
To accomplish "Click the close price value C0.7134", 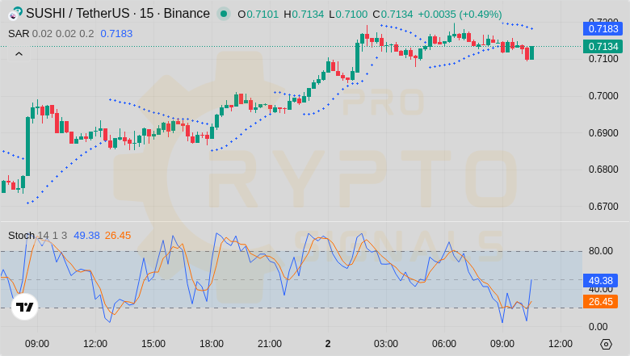I will click(393, 15).
